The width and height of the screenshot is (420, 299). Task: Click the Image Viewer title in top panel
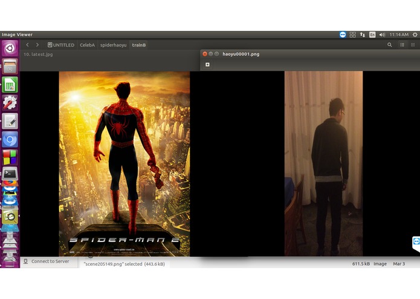point(17,34)
